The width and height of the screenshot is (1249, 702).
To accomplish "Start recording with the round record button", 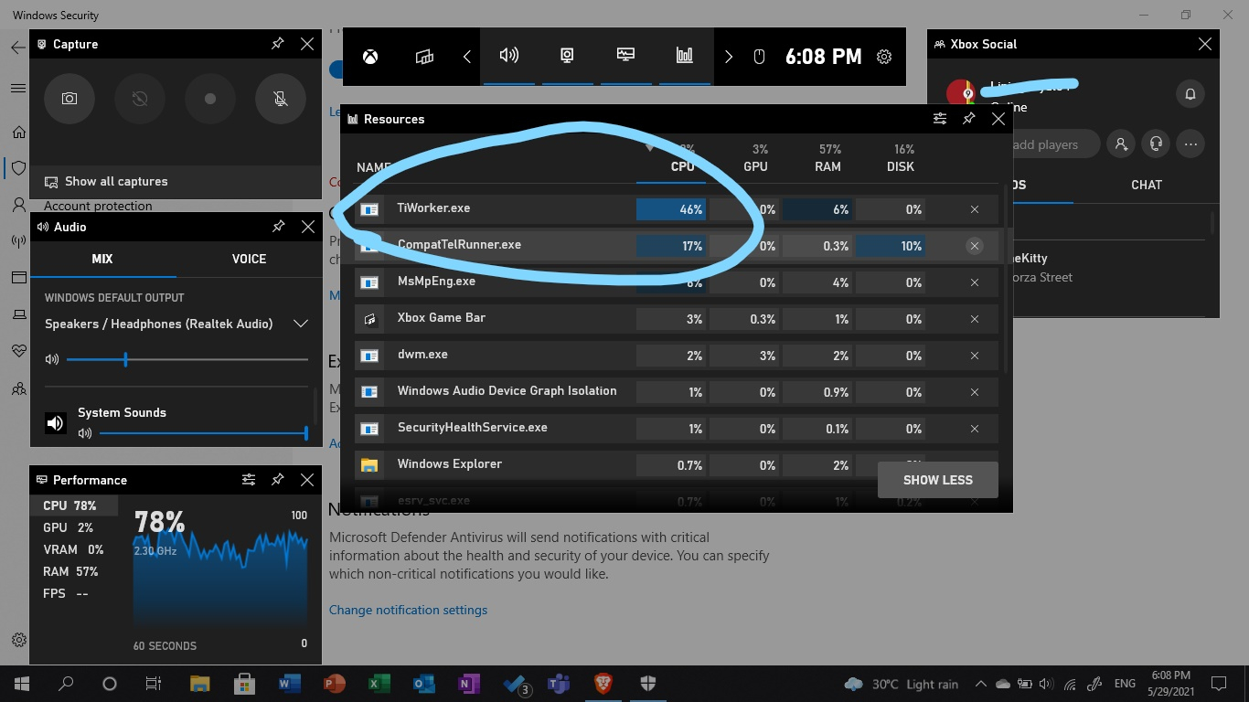I will pos(210,98).
